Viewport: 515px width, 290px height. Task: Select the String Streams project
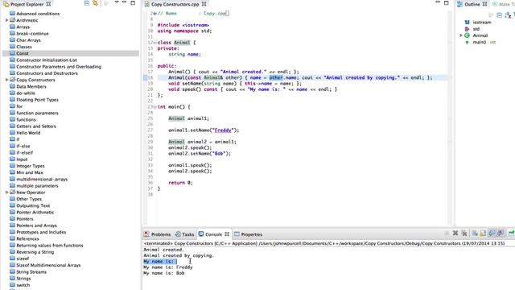[31, 271]
